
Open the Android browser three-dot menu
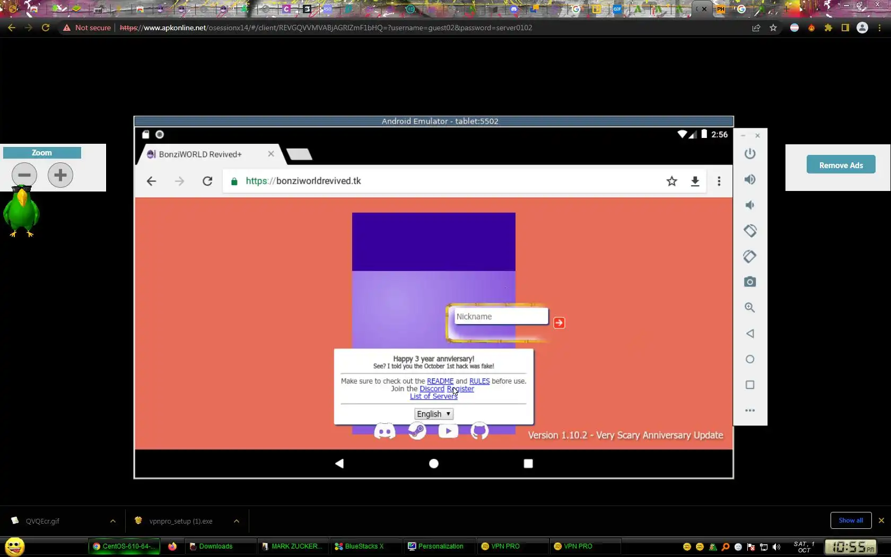coord(719,181)
